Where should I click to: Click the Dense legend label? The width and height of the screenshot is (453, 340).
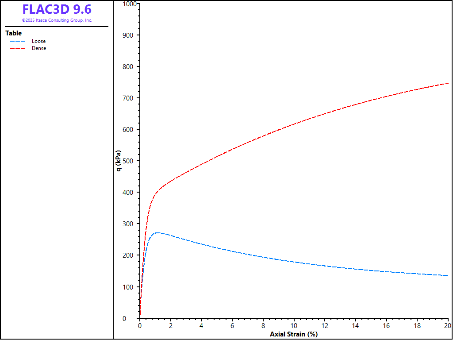pos(38,48)
